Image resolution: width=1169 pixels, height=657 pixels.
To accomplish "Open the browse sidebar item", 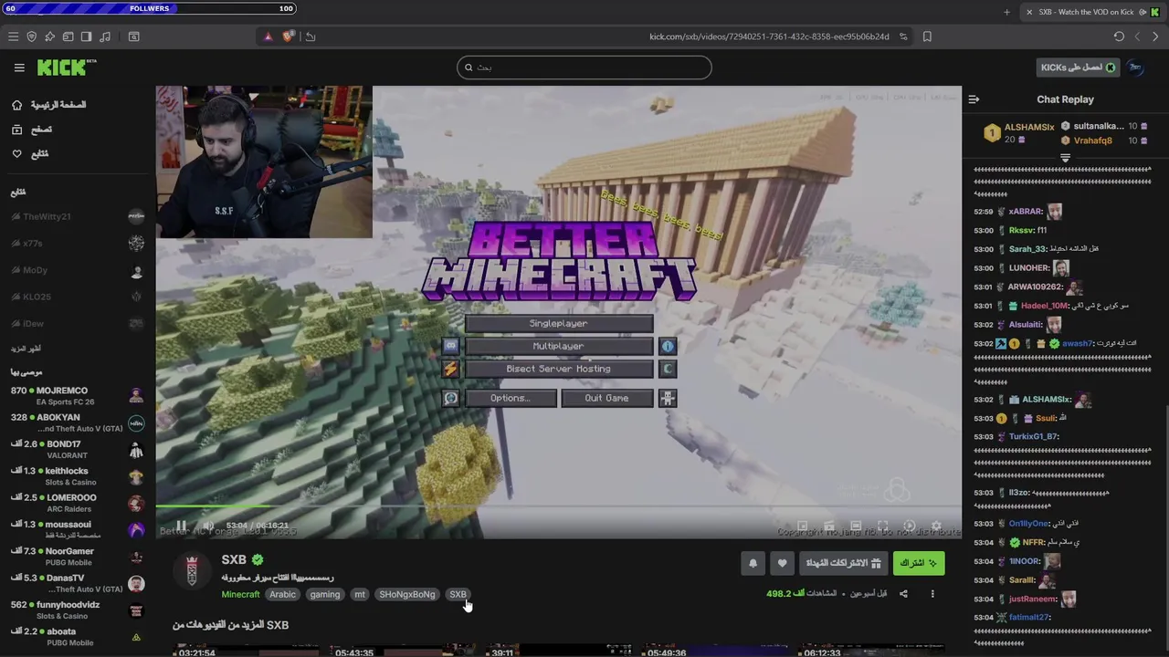I will click(33, 130).
